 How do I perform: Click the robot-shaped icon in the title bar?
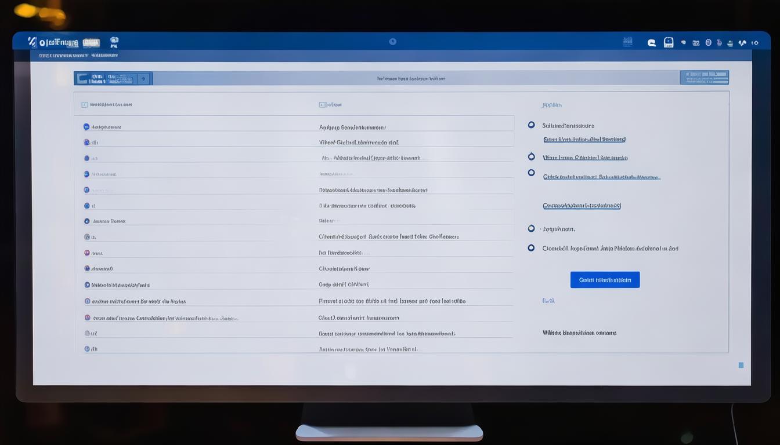tap(114, 42)
